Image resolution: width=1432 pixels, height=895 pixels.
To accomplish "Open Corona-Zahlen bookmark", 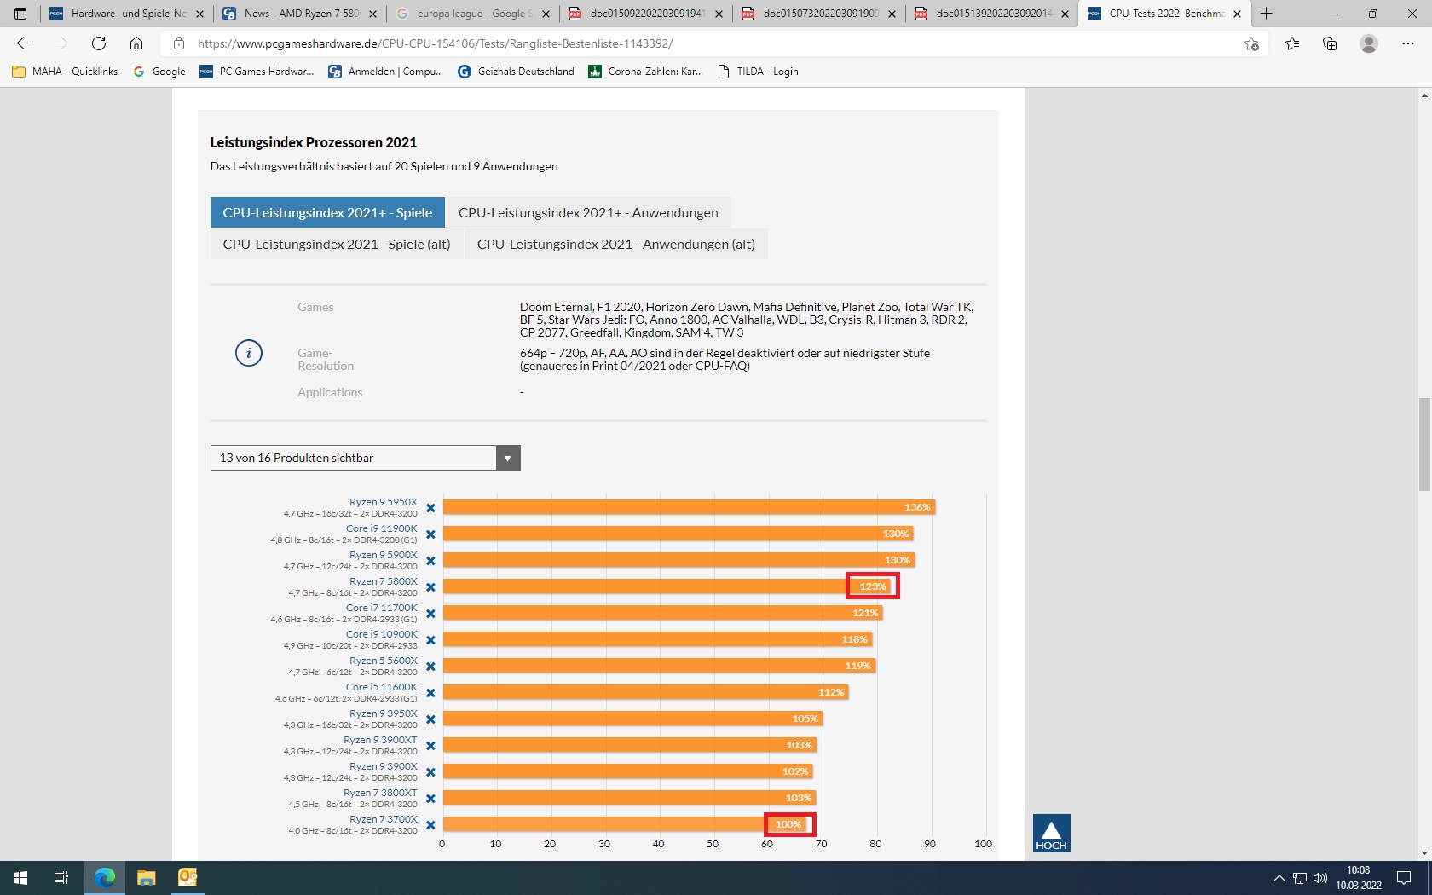I will (x=646, y=72).
